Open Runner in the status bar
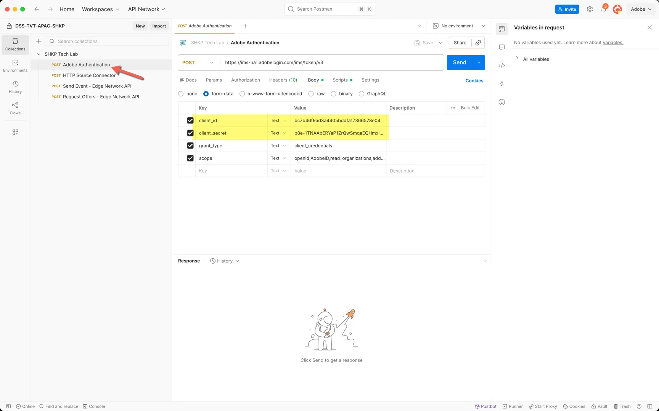Screen dimensions: 659x411 click(x=513, y=406)
